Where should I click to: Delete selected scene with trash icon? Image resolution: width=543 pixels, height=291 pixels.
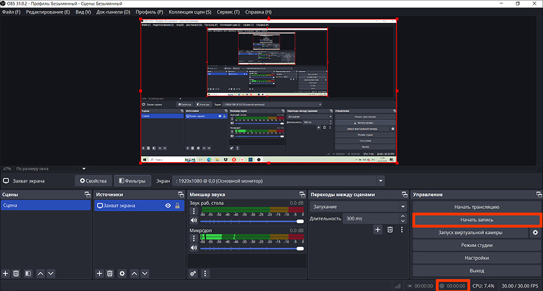pyautogui.click(x=16, y=273)
